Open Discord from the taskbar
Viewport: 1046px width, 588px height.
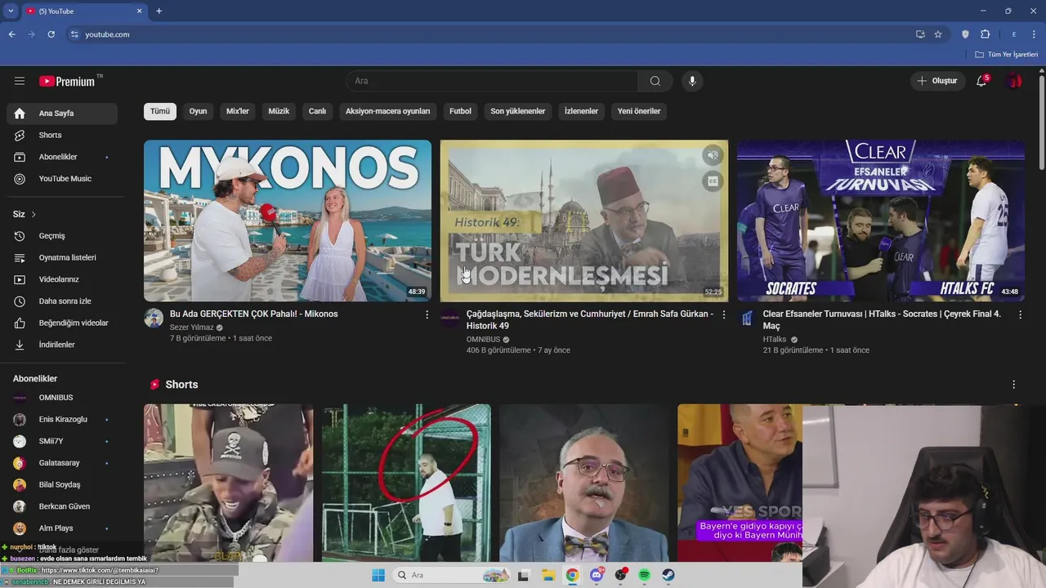tap(597, 575)
